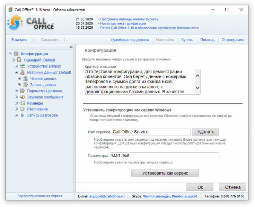
Task: Click Сохранить in the toolbar
Action: pyautogui.click(x=50, y=40)
